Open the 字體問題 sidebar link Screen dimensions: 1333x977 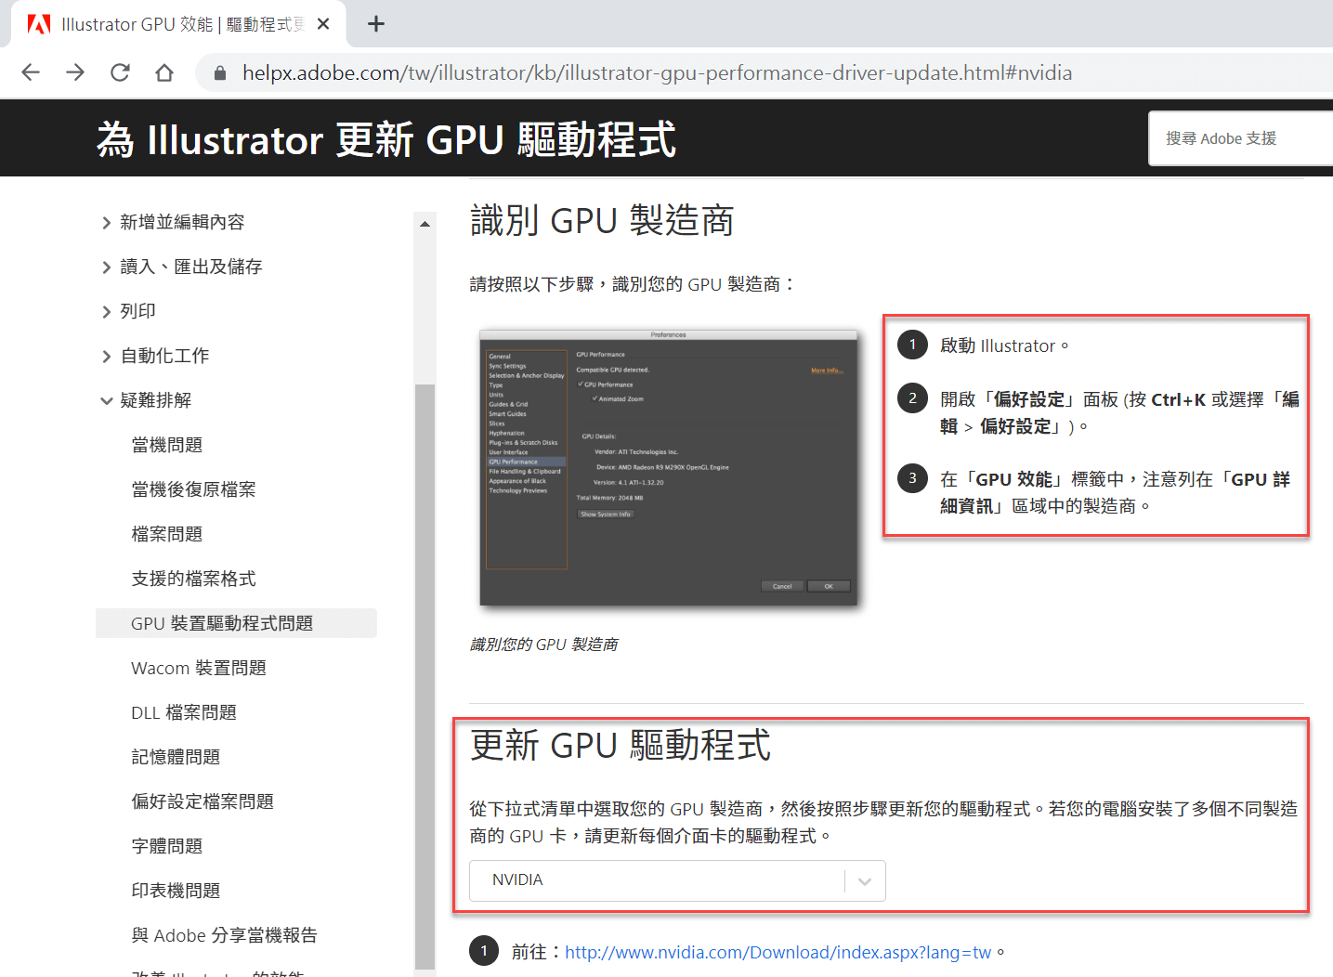point(167,846)
